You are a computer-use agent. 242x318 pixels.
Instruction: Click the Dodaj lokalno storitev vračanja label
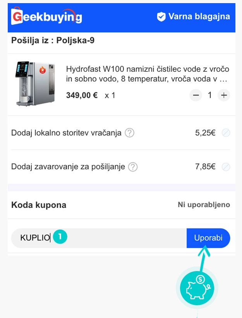[66, 133]
